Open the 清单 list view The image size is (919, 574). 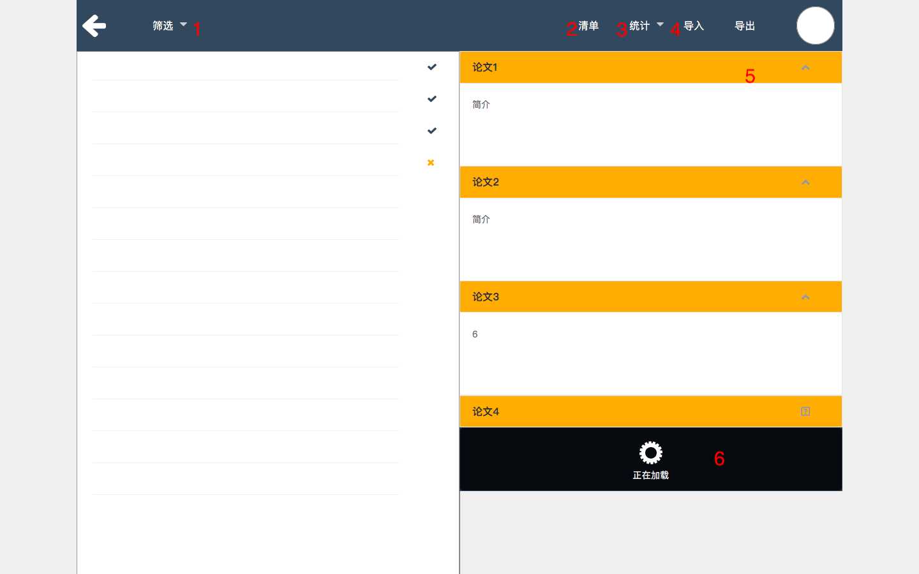[x=588, y=26]
